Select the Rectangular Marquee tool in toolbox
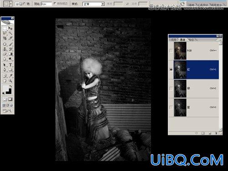The width and height of the screenshot is (228, 171). click(x=5, y=28)
